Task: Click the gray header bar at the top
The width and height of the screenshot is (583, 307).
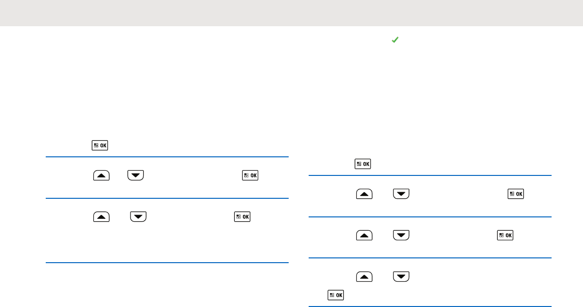Action: pyautogui.click(x=291, y=13)
